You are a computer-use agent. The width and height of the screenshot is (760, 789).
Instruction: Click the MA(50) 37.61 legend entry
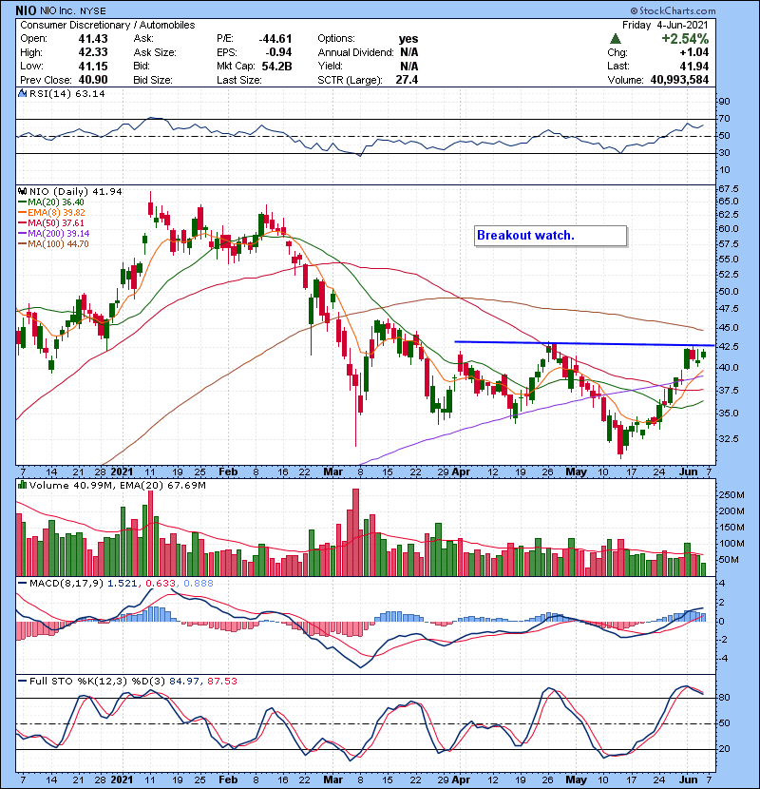pos(51,222)
